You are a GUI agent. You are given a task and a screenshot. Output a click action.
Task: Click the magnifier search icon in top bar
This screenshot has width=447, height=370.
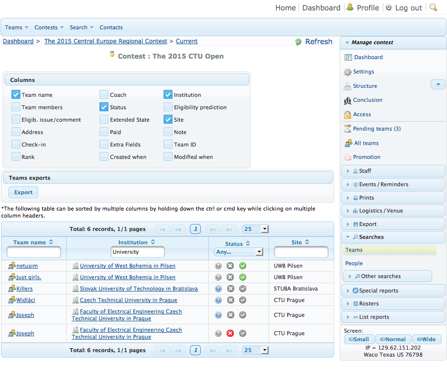click(x=433, y=7)
